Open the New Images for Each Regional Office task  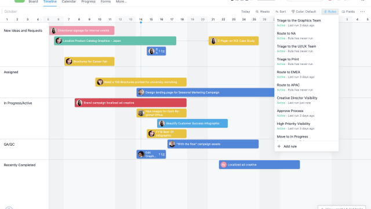pos(161,113)
